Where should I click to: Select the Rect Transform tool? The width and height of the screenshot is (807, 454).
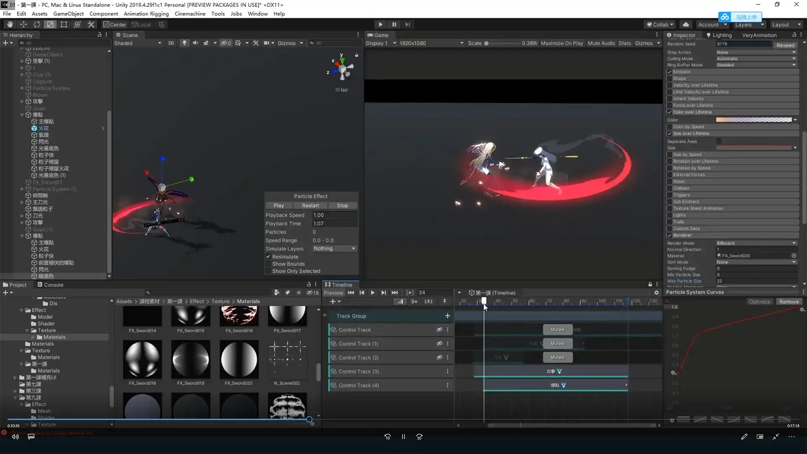tap(63, 24)
